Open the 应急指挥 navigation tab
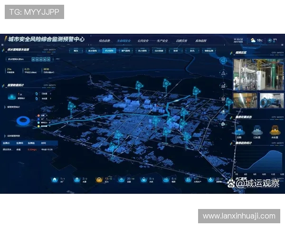Image resolution: width=285 pixels, height=228 pixels. pos(201,41)
